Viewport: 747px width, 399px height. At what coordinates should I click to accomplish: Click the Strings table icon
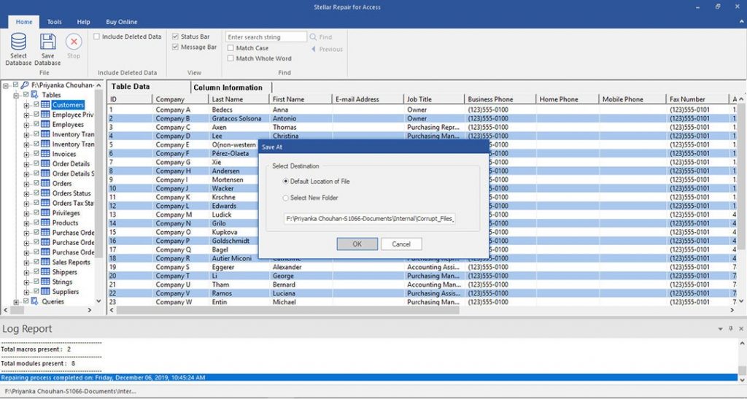45,282
